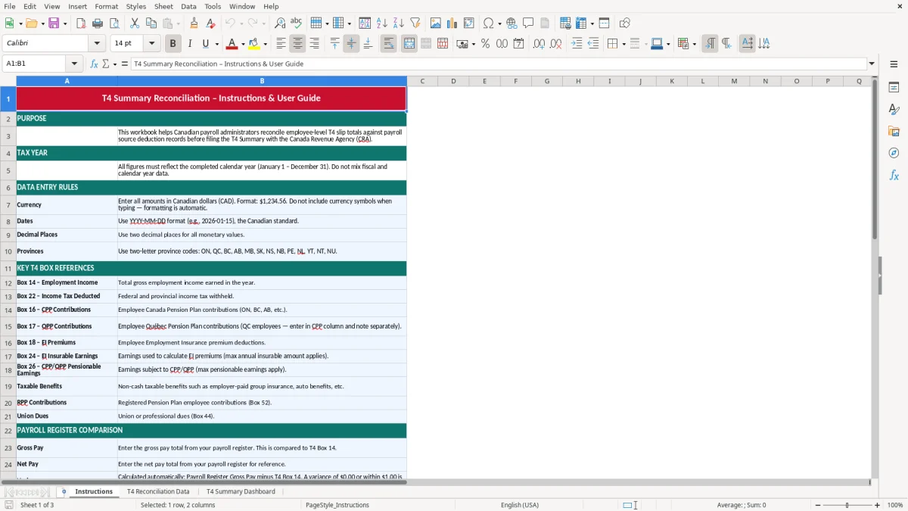Click the Sort Ascending icon
Viewport: 908px width, 511px height.
[x=382, y=23]
